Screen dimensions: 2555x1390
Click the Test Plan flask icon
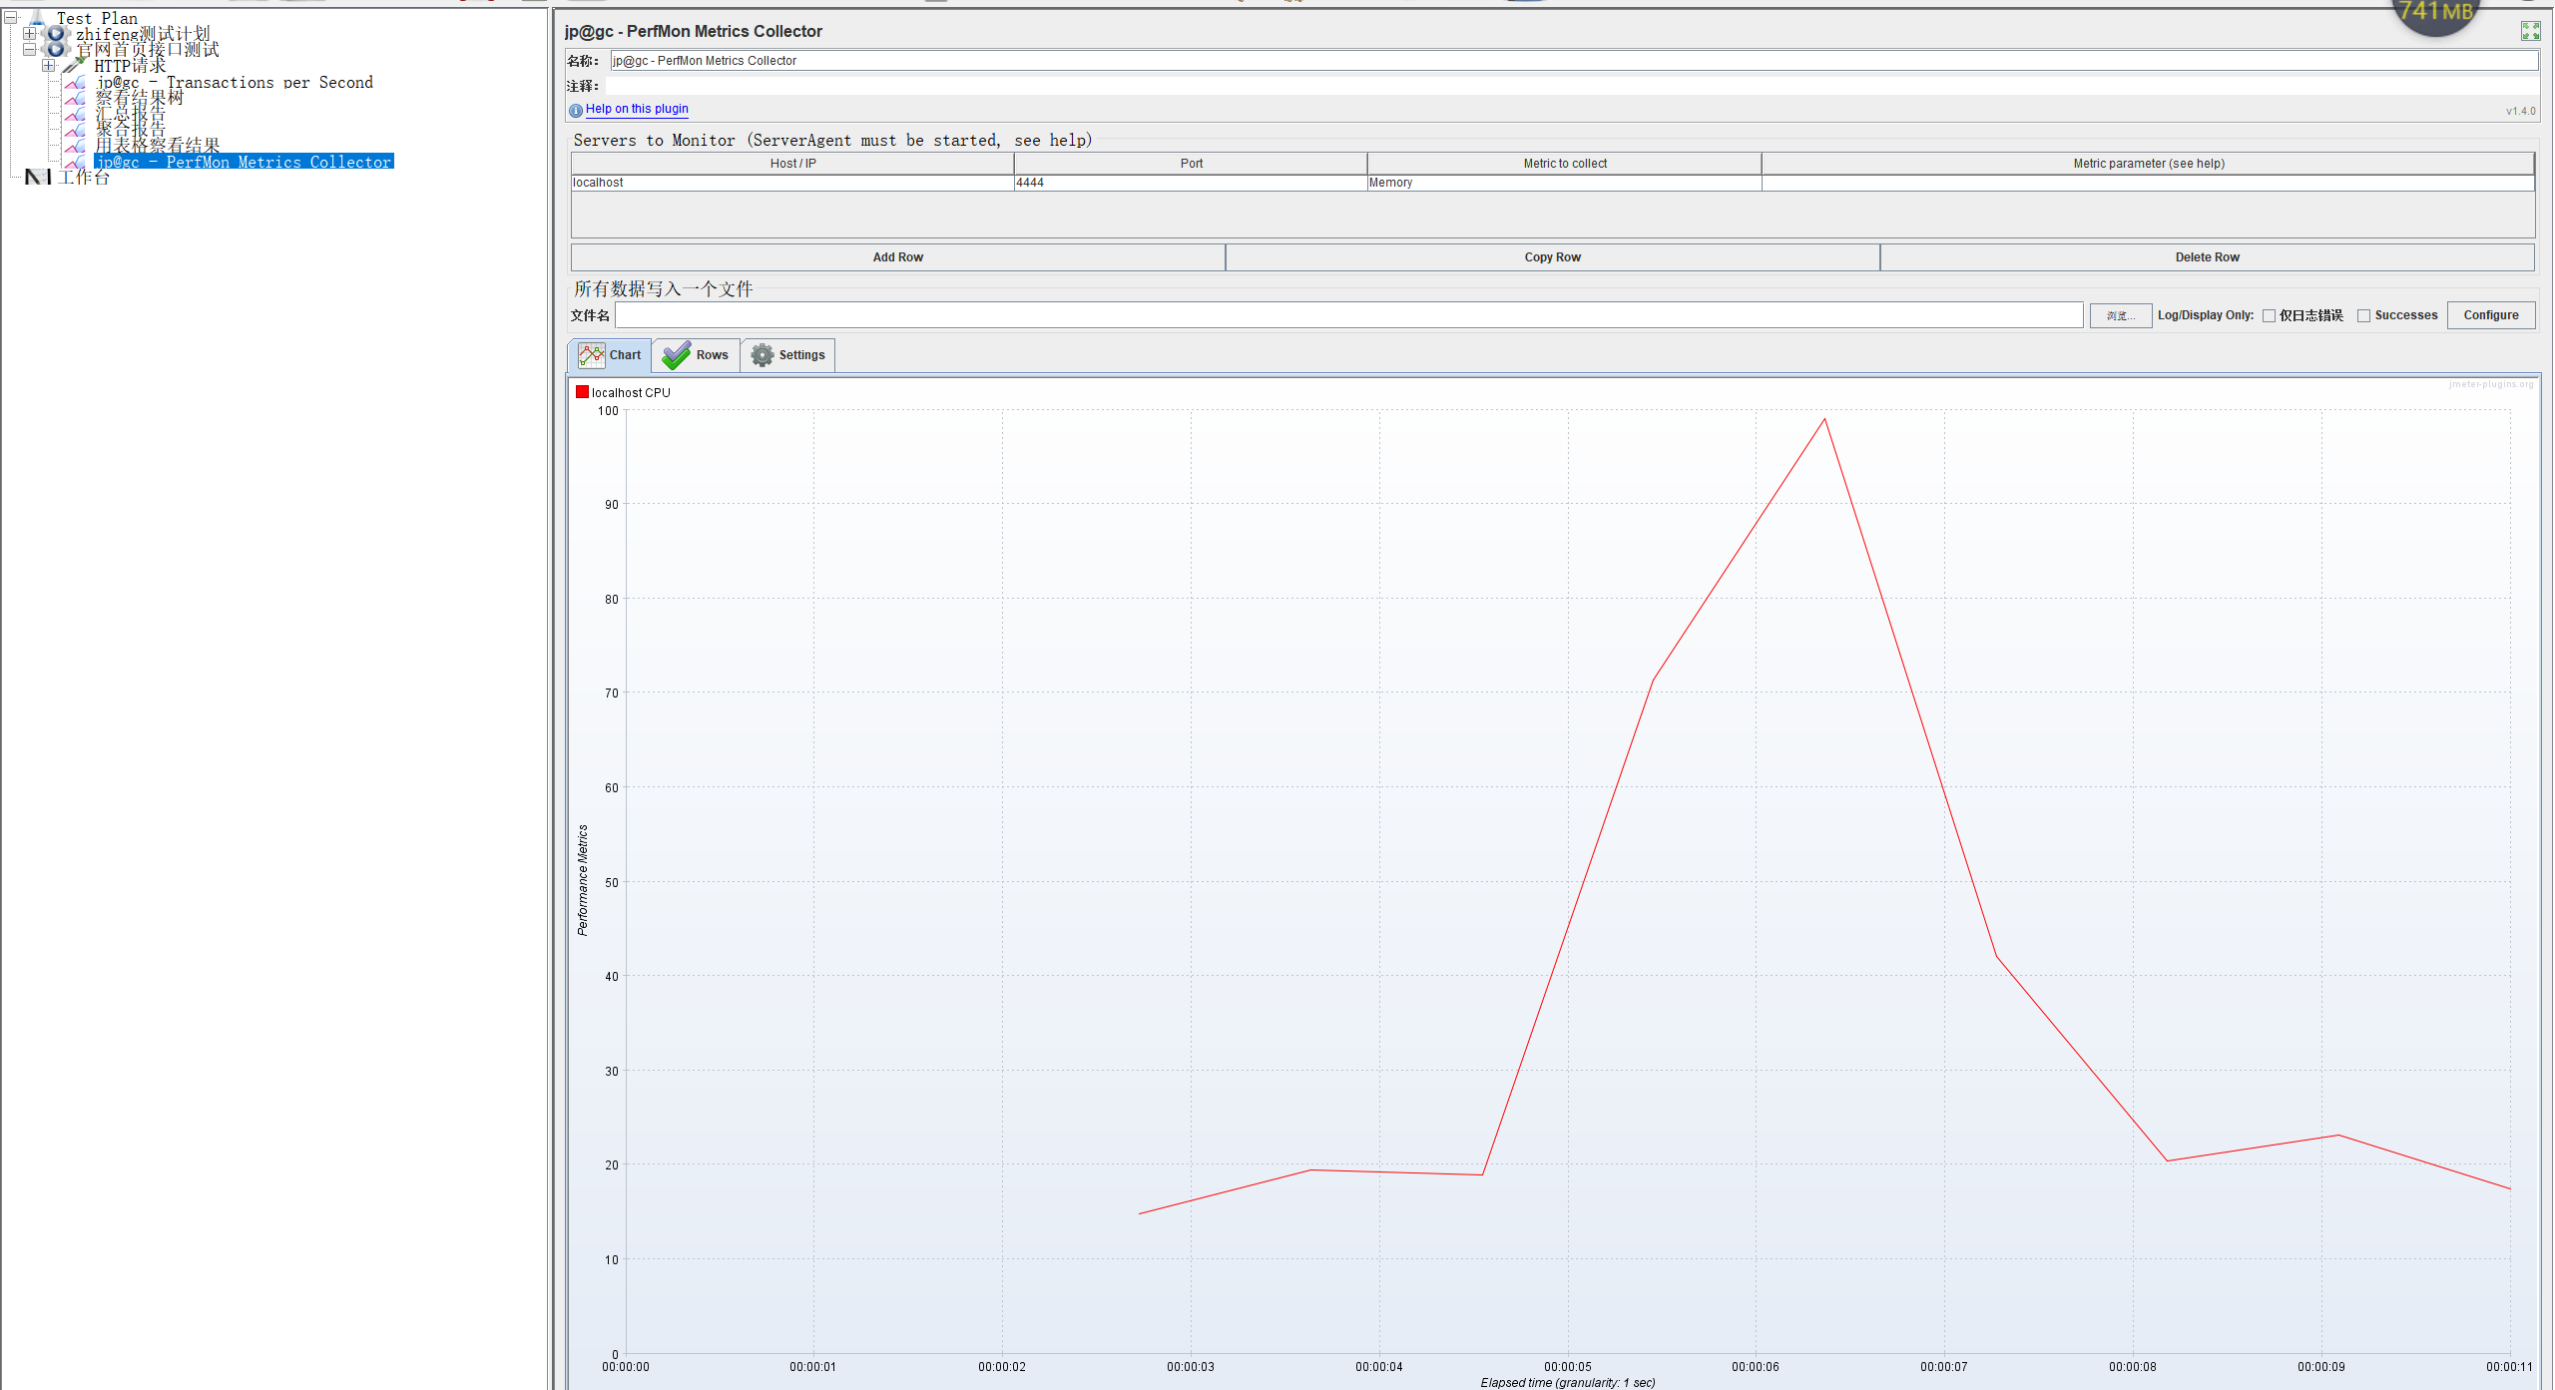pyautogui.click(x=37, y=17)
